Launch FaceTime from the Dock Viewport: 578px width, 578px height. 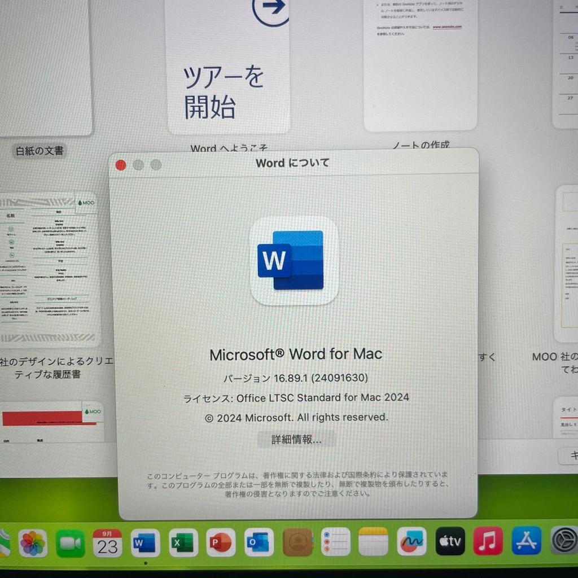click(71, 542)
